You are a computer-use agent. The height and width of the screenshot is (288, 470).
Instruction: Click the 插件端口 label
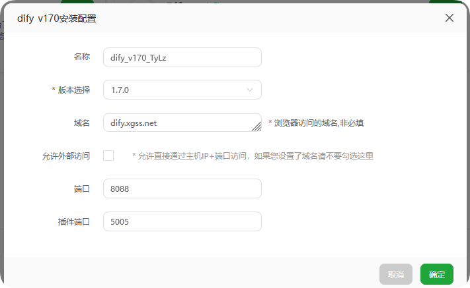74,221
